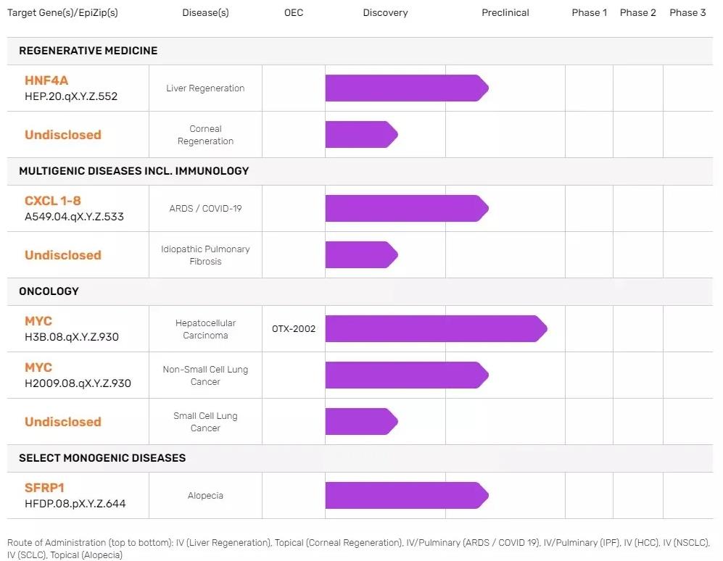Select Undisclosed target for Idiopathic Pulmonary Fibrosis

coord(63,255)
